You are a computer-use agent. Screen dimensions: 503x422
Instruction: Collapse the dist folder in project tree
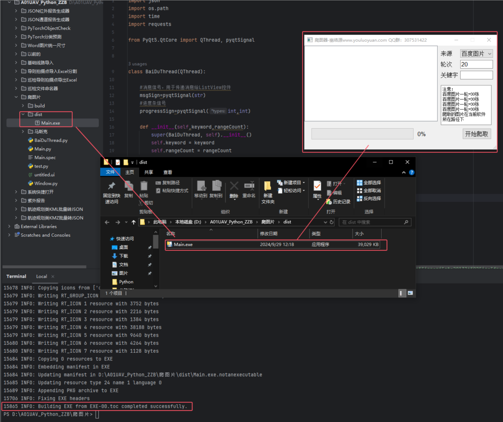pyautogui.click(x=23, y=114)
